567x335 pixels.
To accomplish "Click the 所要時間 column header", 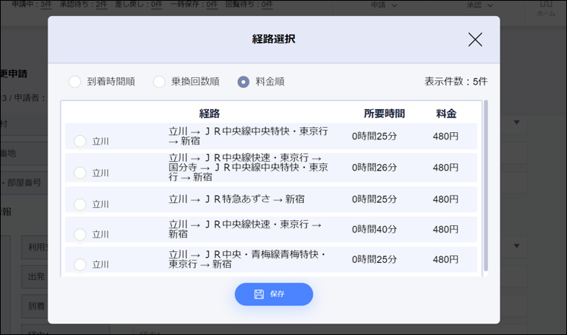I will click(x=384, y=113).
